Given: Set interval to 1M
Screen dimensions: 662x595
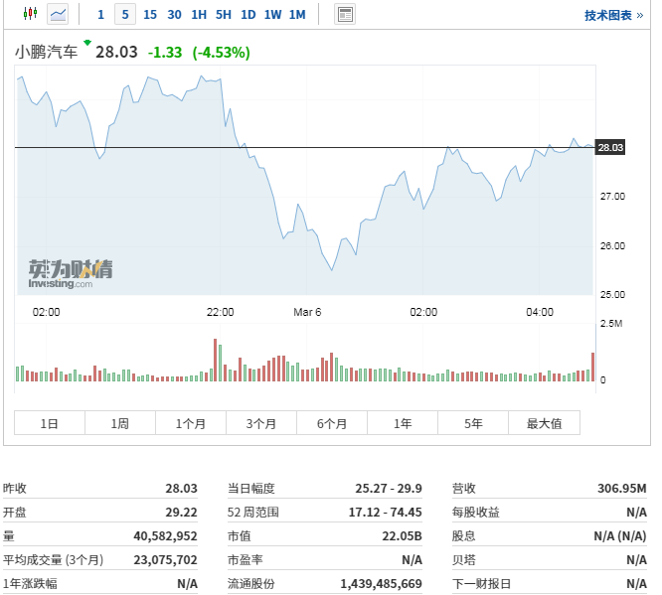Looking at the screenshot, I should point(297,15).
